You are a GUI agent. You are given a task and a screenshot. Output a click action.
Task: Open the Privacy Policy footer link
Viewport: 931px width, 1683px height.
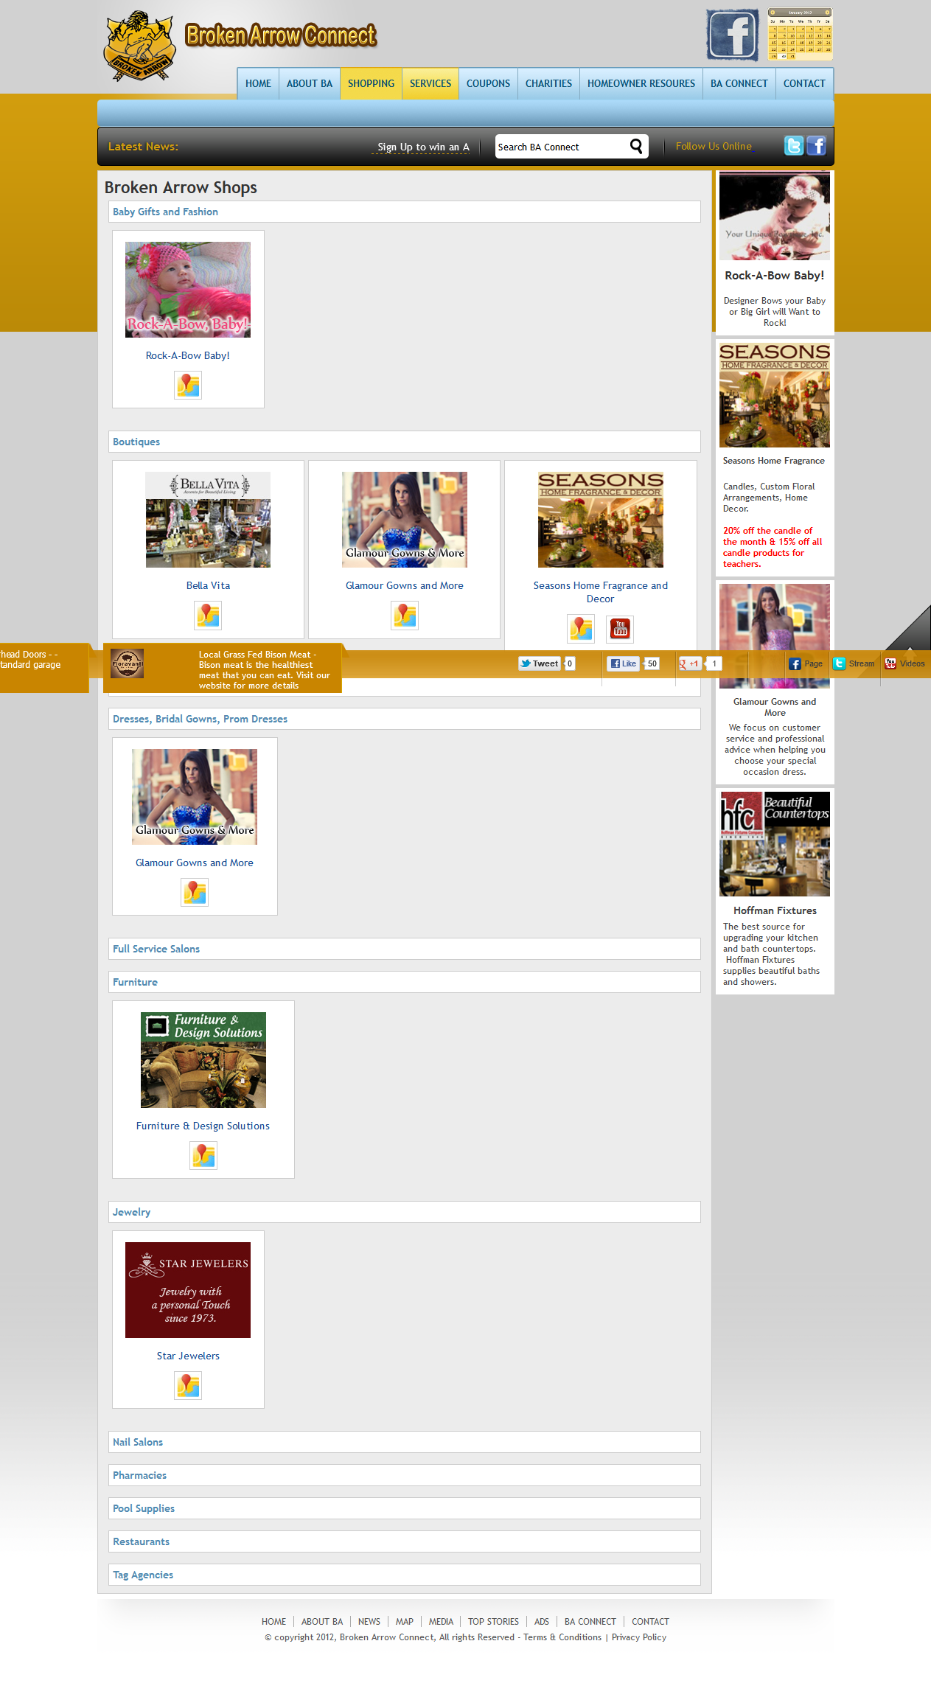(x=639, y=1637)
